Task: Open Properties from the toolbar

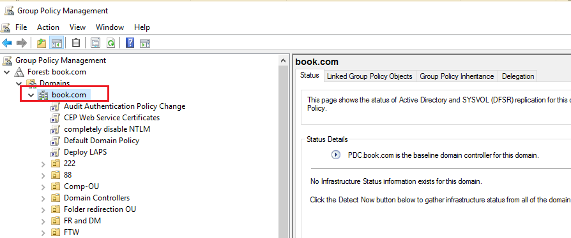Action: pyautogui.click(x=95, y=43)
